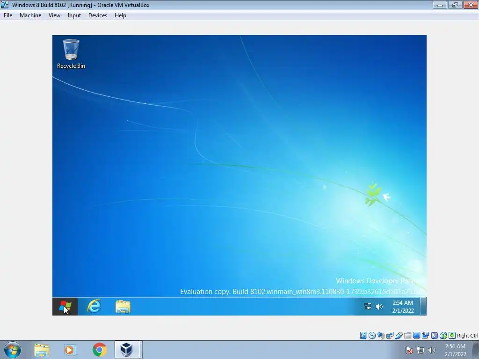479x359 pixels.
Task: Click the VirtualBox hard disk activity indicator
Action: [x=363, y=336]
